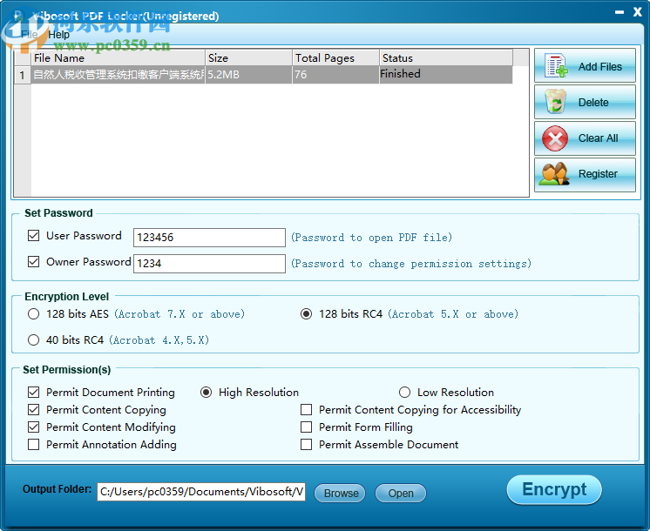Click the Register button label
The height and width of the screenshot is (531, 650).
[598, 173]
